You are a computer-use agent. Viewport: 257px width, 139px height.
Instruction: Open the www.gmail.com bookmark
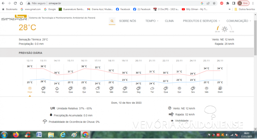[31, 9]
